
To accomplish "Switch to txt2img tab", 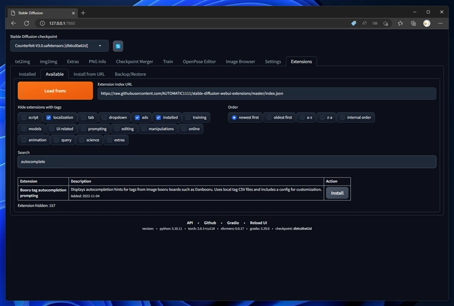I will 23,61.
